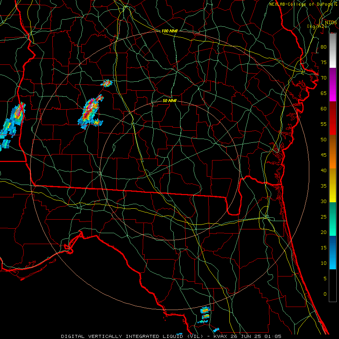Click the yellow segment of the VIL legend
The height and width of the screenshot is (339, 339).
coord(333,185)
